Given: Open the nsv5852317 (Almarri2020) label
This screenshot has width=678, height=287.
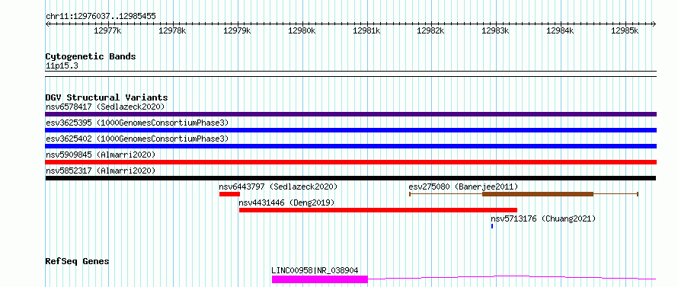Looking at the screenshot, I should coord(101,171).
